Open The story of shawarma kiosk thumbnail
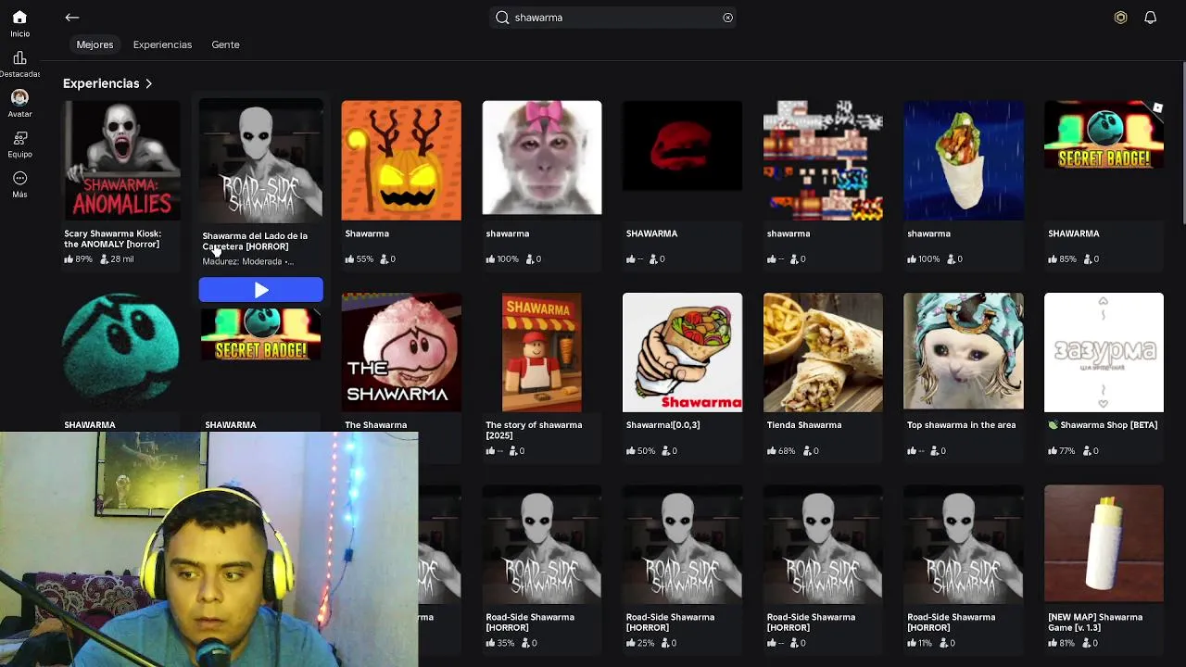1186x667 pixels. click(x=542, y=352)
